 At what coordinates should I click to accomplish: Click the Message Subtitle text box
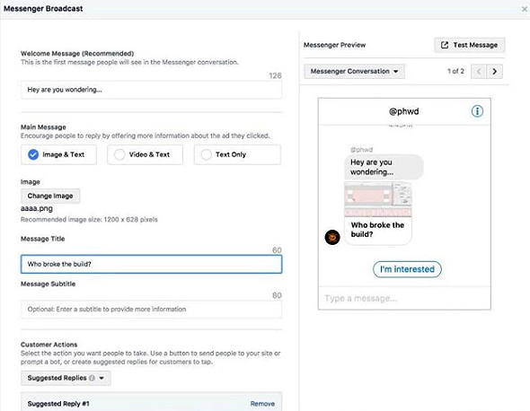click(x=151, y=310)
